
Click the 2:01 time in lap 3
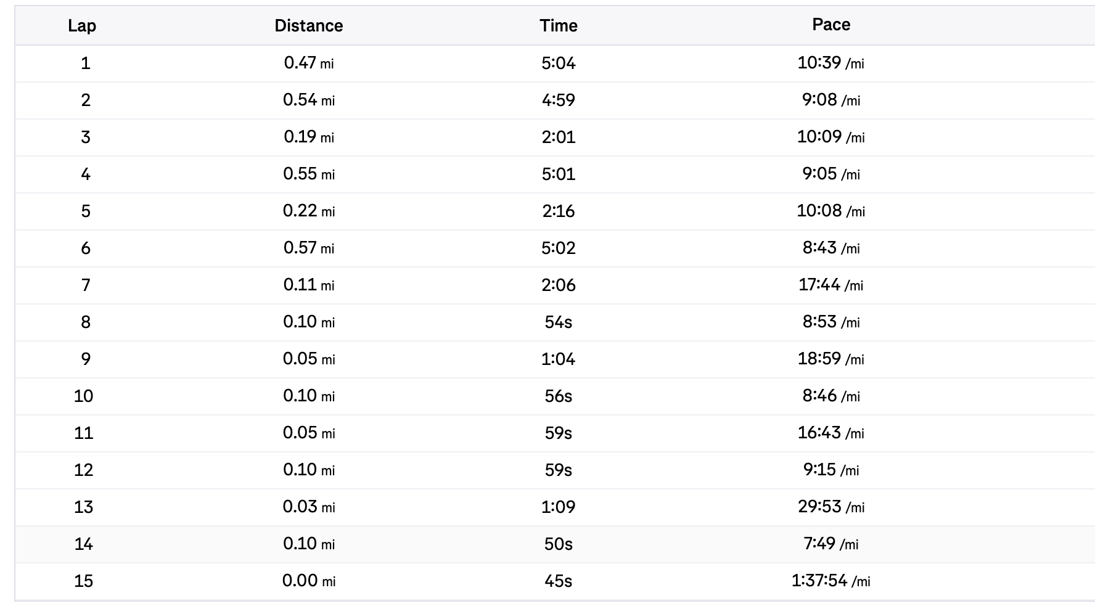pyautogui.click(x=558, y=137)
